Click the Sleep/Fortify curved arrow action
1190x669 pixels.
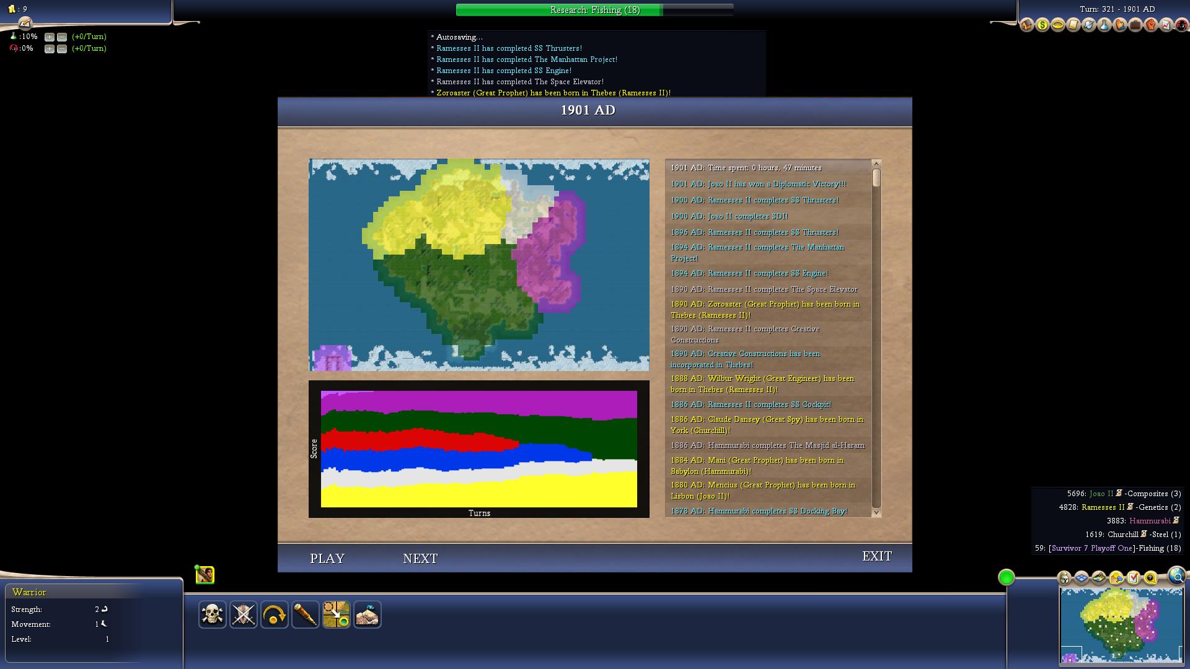275,614
